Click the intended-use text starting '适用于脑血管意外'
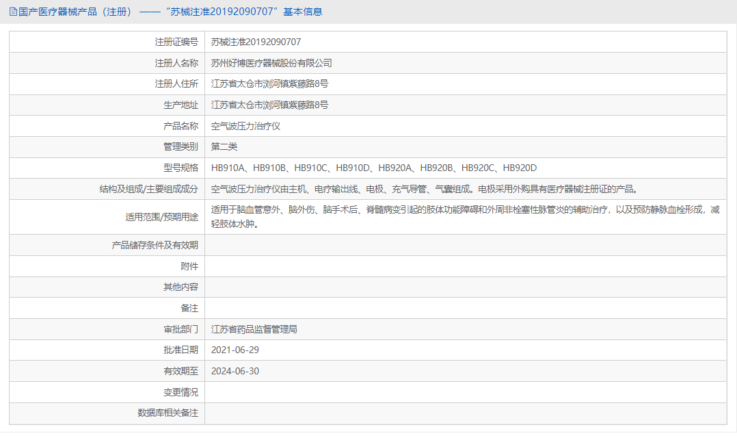Screen dimensions: 737x438 [466, 217]
